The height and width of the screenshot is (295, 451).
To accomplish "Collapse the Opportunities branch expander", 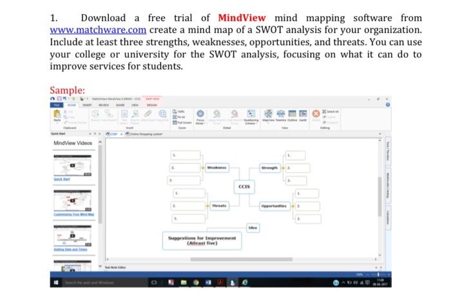I will point(293,206).
